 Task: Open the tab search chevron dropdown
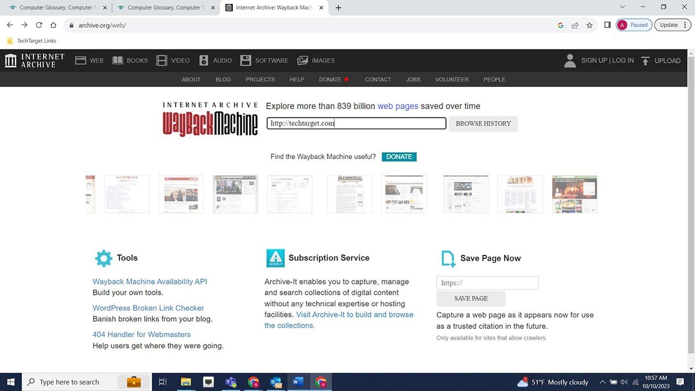(x=622, y=8)
